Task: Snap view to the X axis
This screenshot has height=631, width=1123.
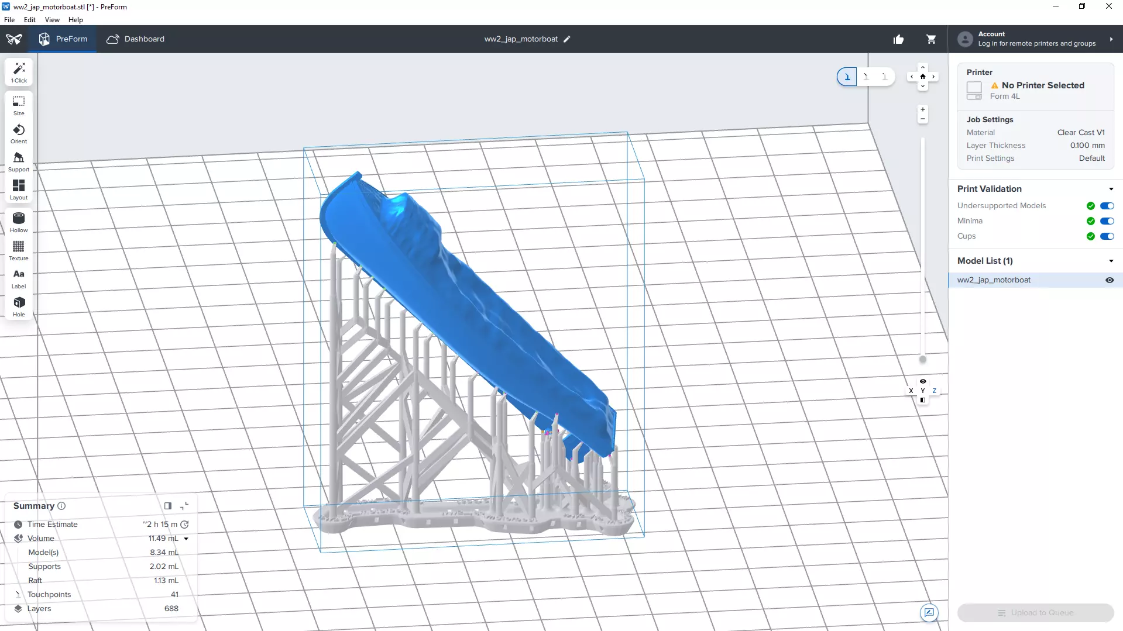Action: point(911,391)
